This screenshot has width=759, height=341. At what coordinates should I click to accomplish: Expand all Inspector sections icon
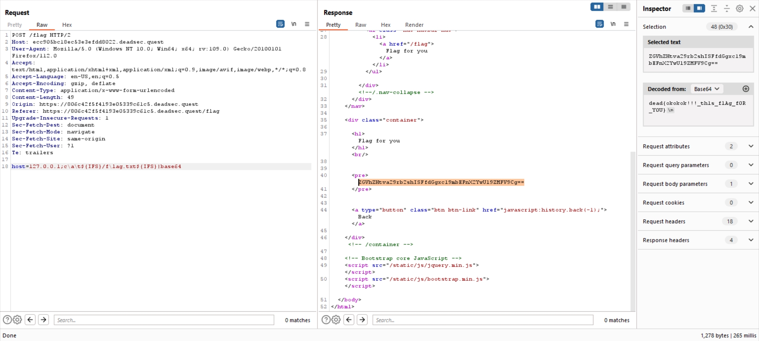pos(714,8)
